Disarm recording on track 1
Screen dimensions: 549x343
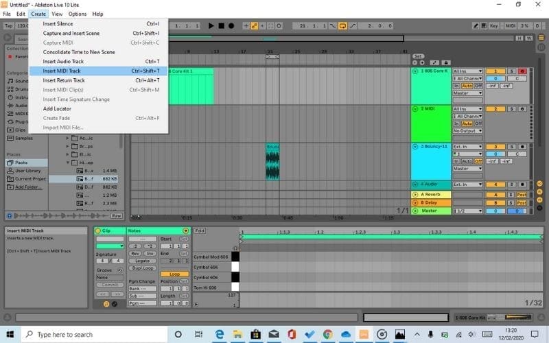(x=522, y=71)
